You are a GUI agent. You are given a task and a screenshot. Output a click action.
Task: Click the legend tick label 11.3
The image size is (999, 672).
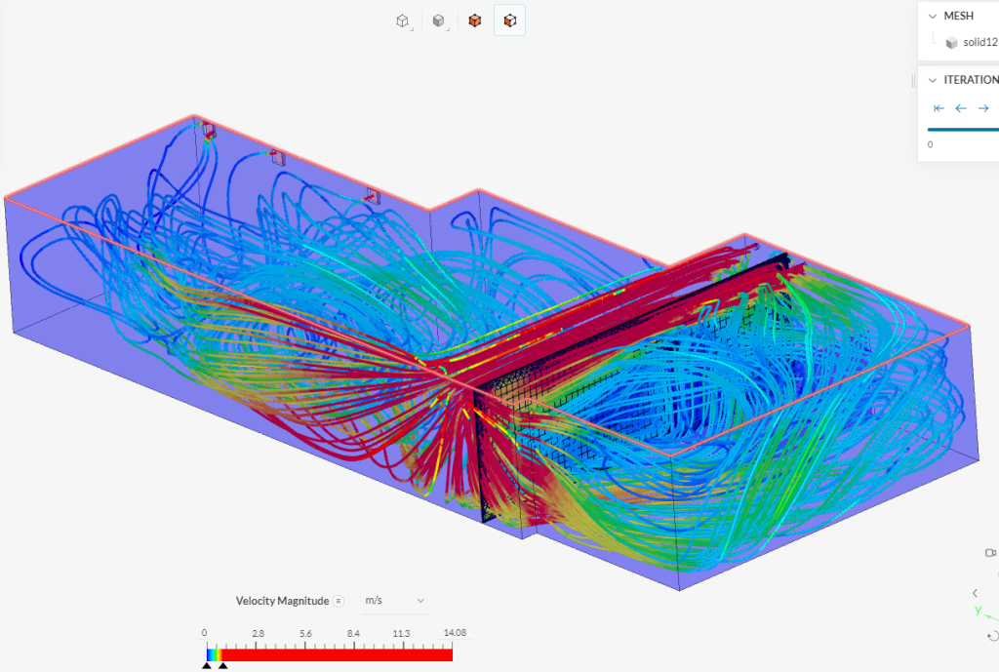click(401, 633)
